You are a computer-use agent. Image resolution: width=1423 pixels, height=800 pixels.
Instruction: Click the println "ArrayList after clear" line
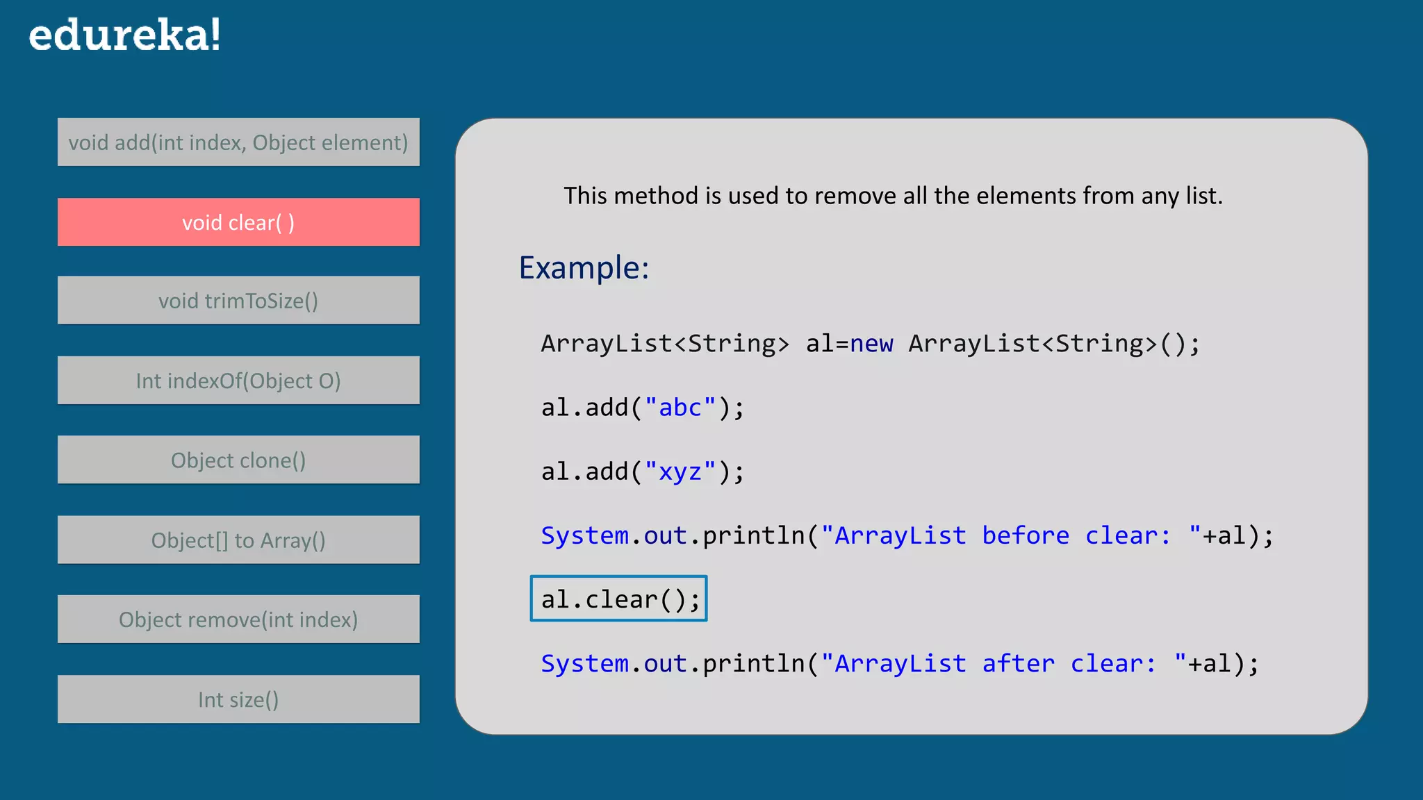coord(900,663)
